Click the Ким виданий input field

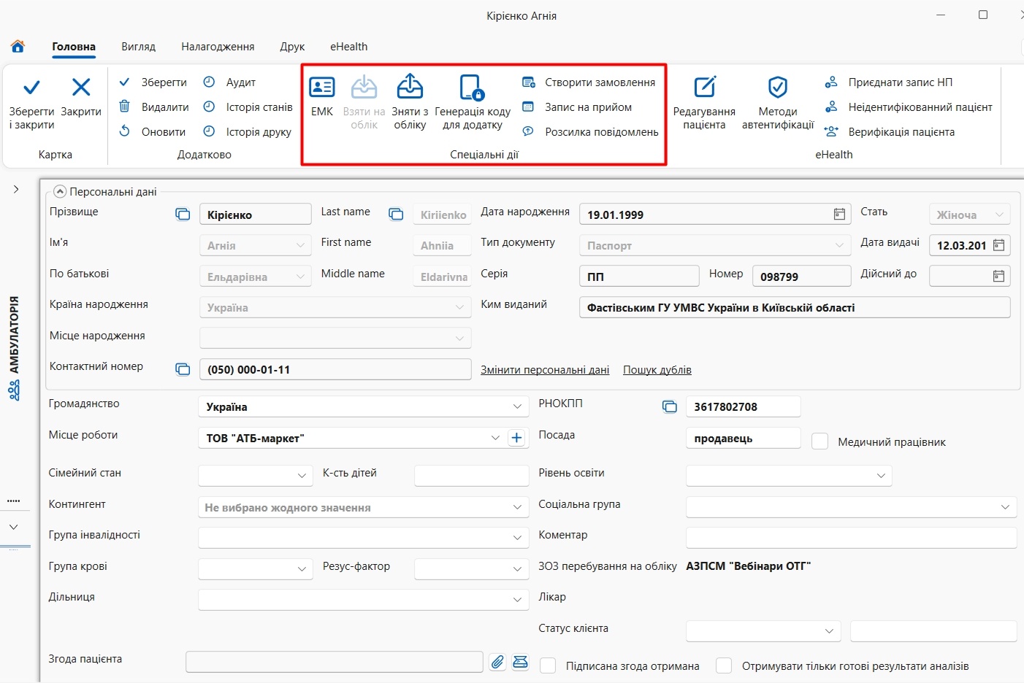795,307
